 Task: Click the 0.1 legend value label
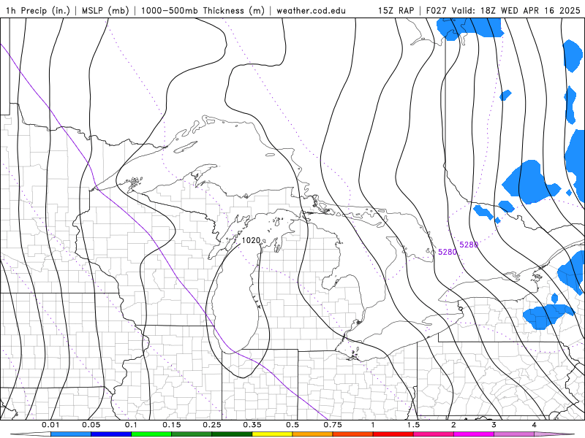click(131, 425)
